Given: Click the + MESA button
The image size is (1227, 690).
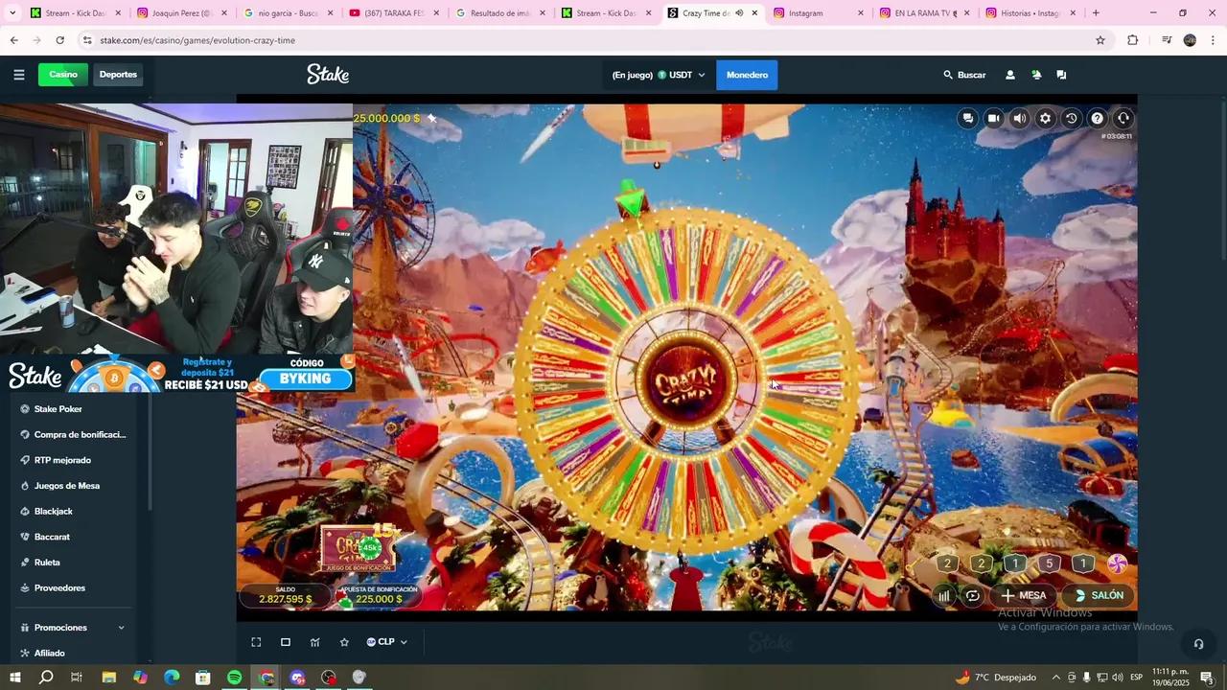Looking at the screenshot, I should point(1023,595).
